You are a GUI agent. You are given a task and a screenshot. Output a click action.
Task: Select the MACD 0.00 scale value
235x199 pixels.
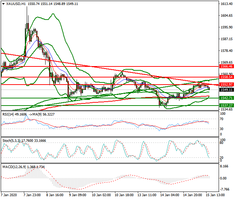pos(223,178)
